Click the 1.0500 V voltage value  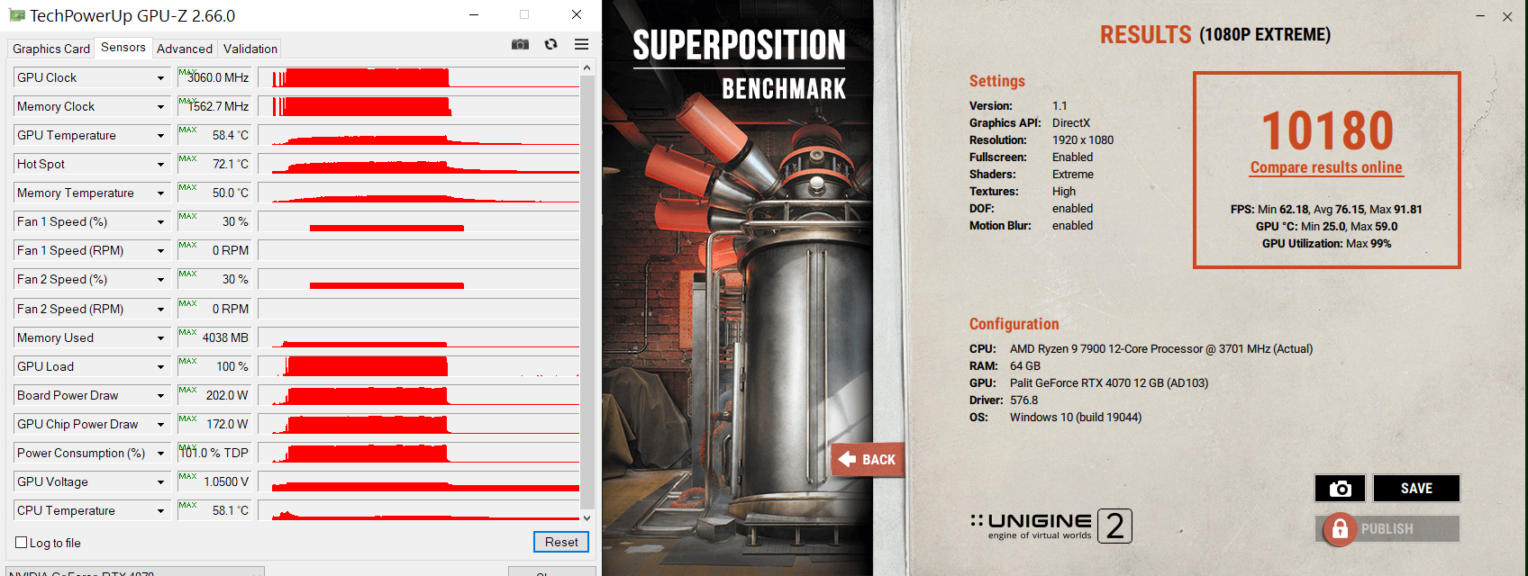tap(226, 482)
